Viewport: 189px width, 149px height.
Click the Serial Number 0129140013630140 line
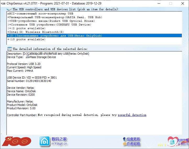tap(29, 81)
